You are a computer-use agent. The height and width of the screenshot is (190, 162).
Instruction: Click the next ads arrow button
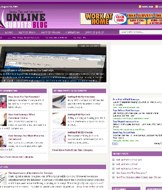(x=116, y=144)
